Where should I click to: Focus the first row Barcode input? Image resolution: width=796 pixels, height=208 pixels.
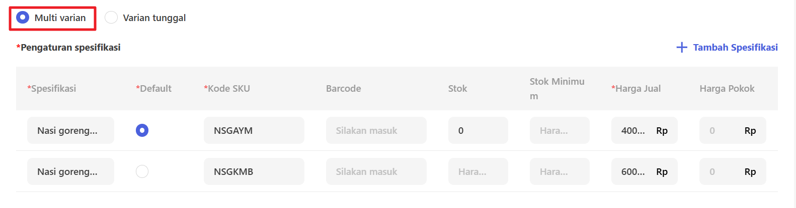point(376,130)
